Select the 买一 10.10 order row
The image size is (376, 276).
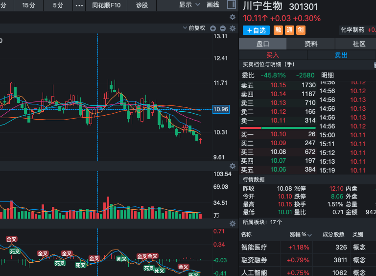(x=278, y=134)
